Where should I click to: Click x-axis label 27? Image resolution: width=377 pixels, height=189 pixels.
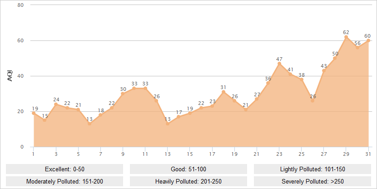pyautogui.click(x=324, y=154)
